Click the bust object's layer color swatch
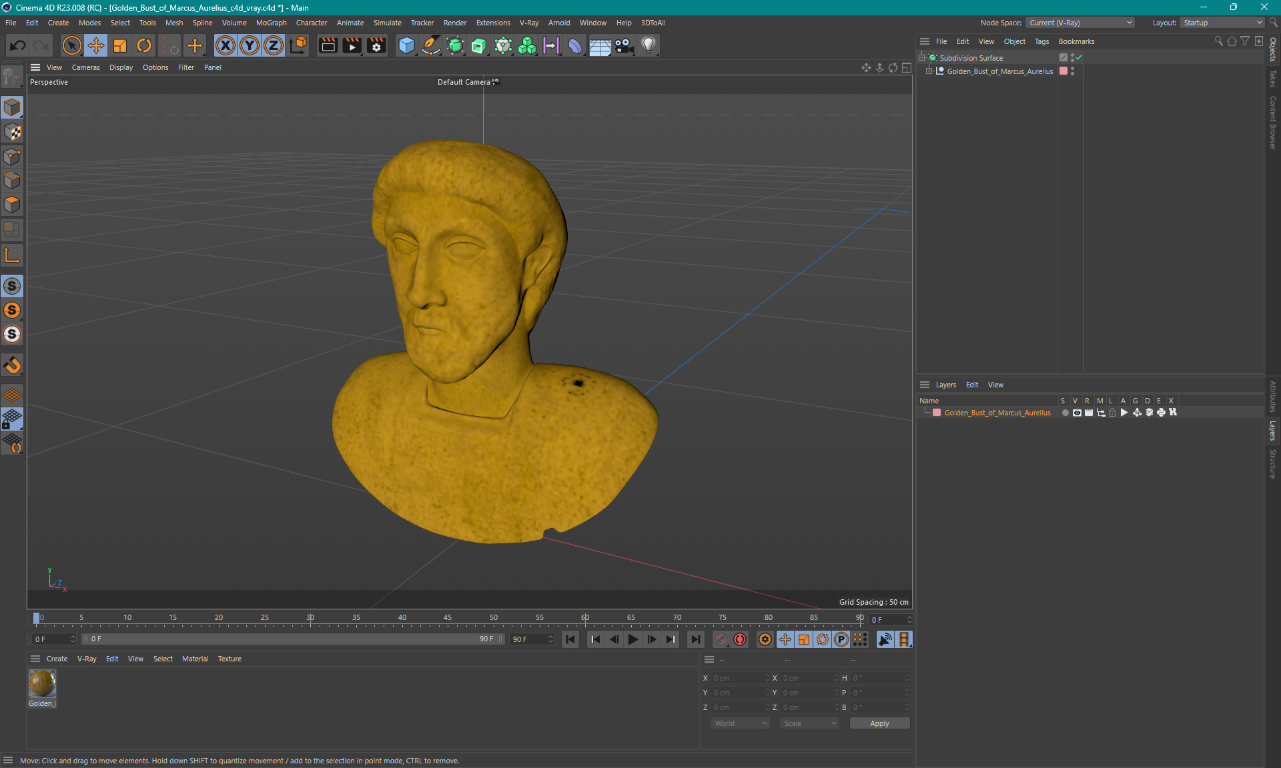Image resolution: width=1281 pixels, height=768 pixels. 1063,71
